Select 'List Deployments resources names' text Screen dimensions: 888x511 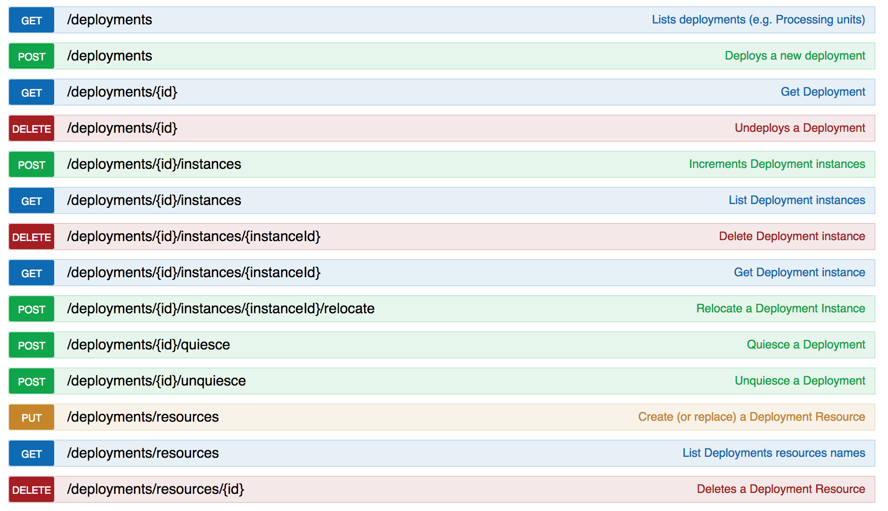pos(774,453)
